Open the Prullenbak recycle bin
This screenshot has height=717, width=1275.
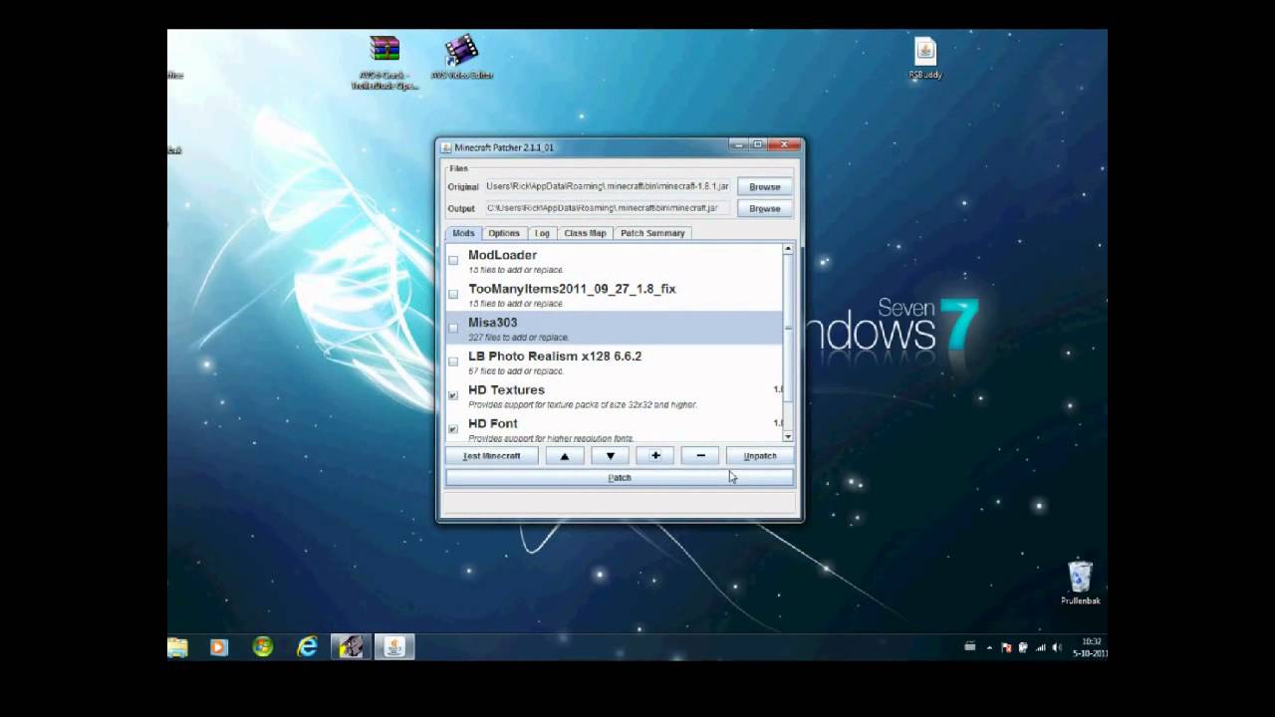tap(1080, 577)
